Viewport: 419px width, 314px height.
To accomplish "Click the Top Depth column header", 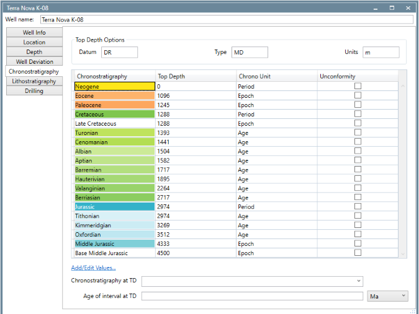I will click(196, 76).
